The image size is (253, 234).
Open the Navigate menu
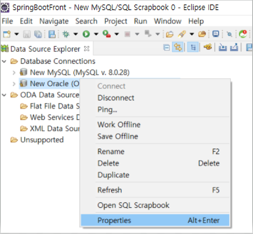coord(54,21)
